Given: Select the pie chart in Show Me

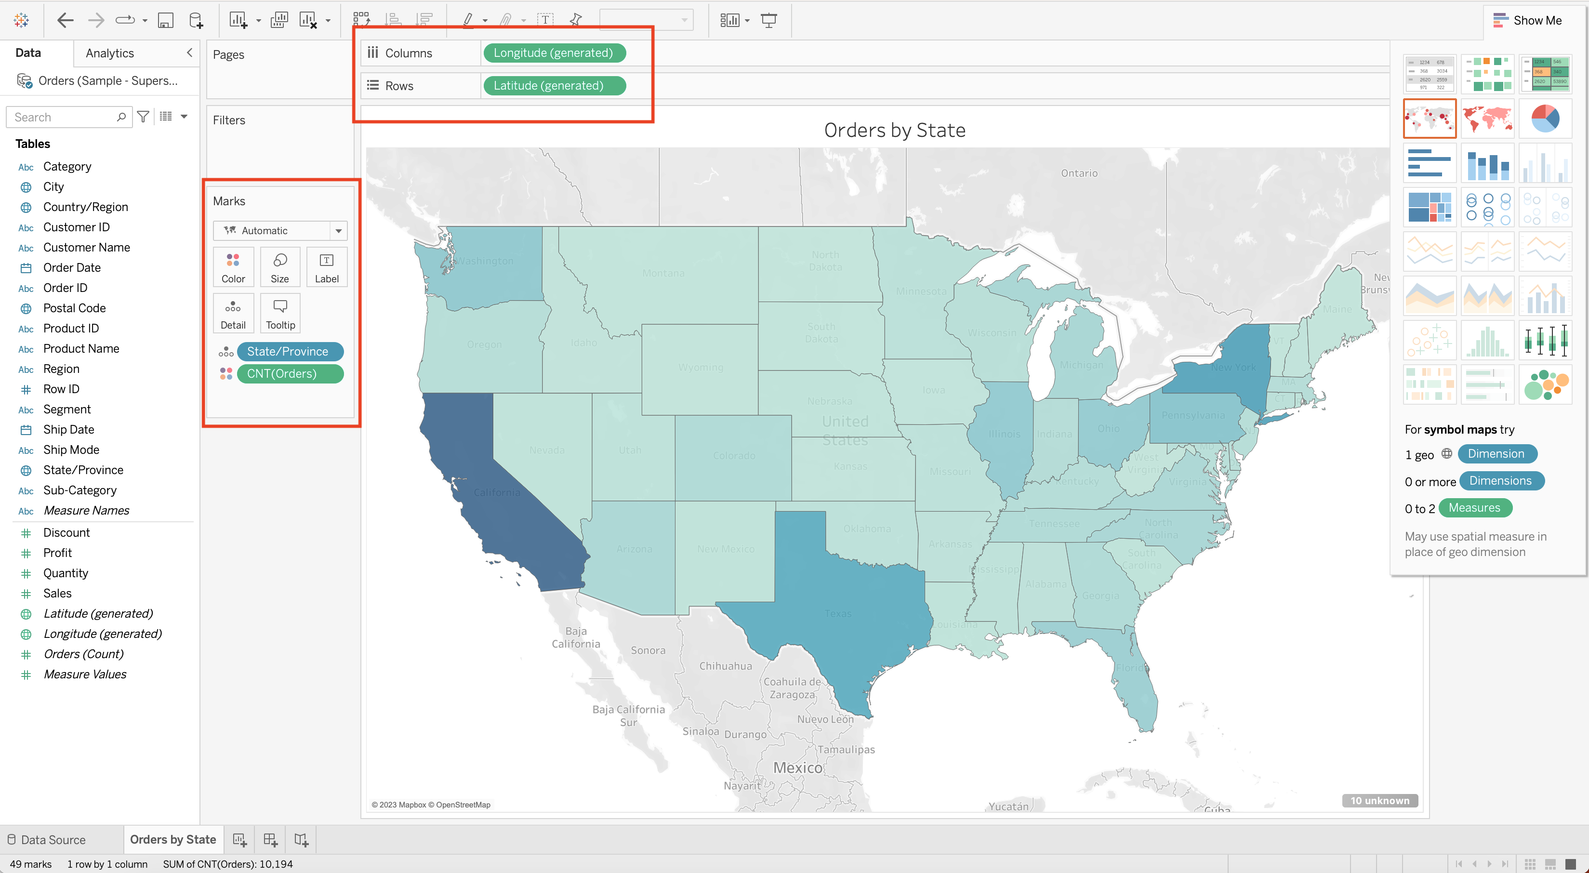Looking at the screenshot, I should pos(1546,118).
